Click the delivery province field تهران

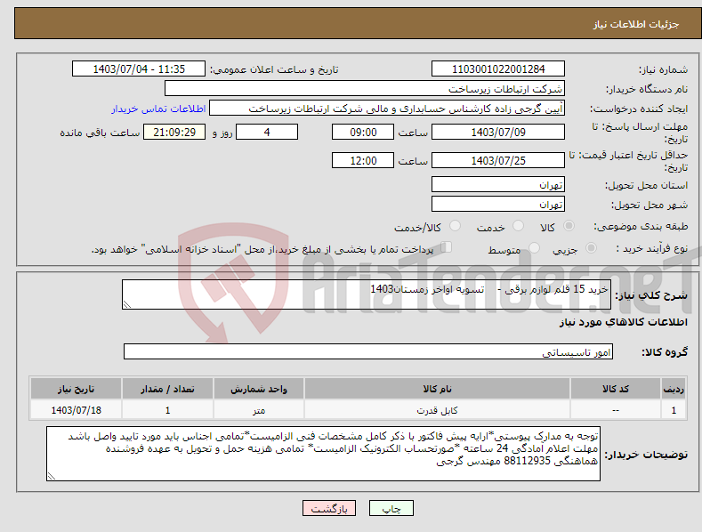[x=498, y=184]
